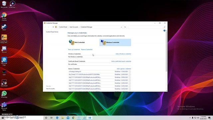
Task: Open the Action Center notifications icon
Action: (x=209, y=118)
